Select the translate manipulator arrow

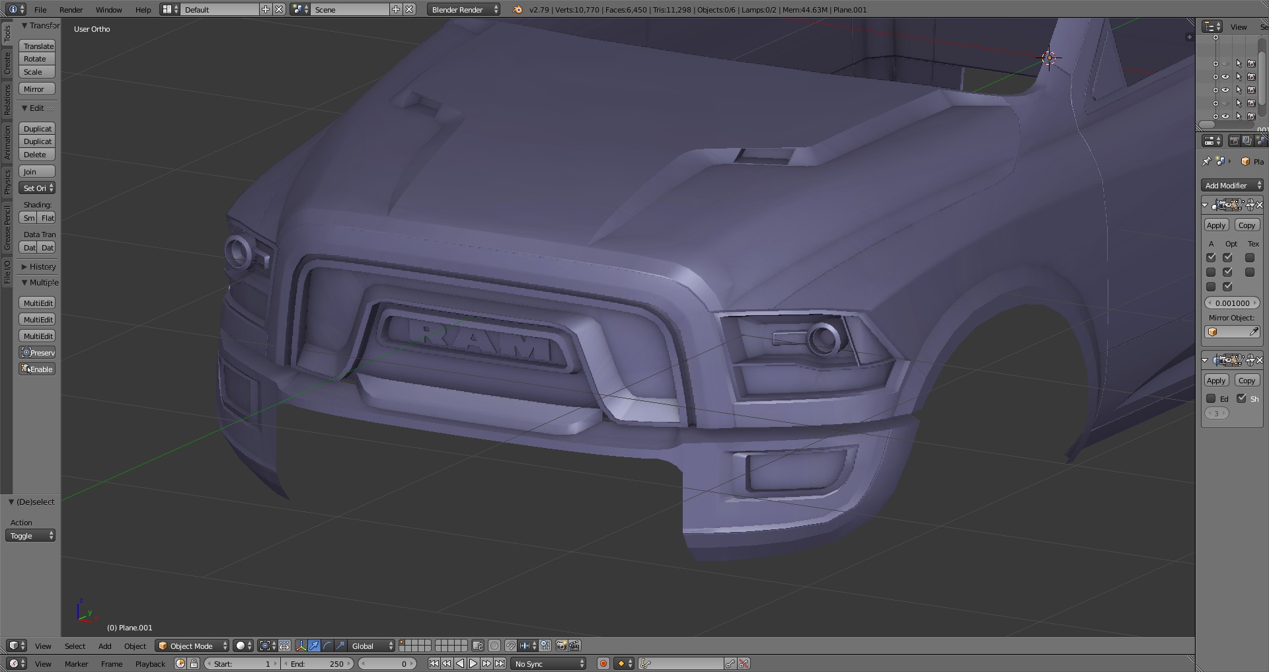coord(315,646)
